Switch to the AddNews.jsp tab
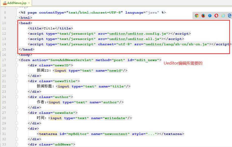The height and width of the screenshot is (147, 232). pyautogui.click(x=17, y=3)
